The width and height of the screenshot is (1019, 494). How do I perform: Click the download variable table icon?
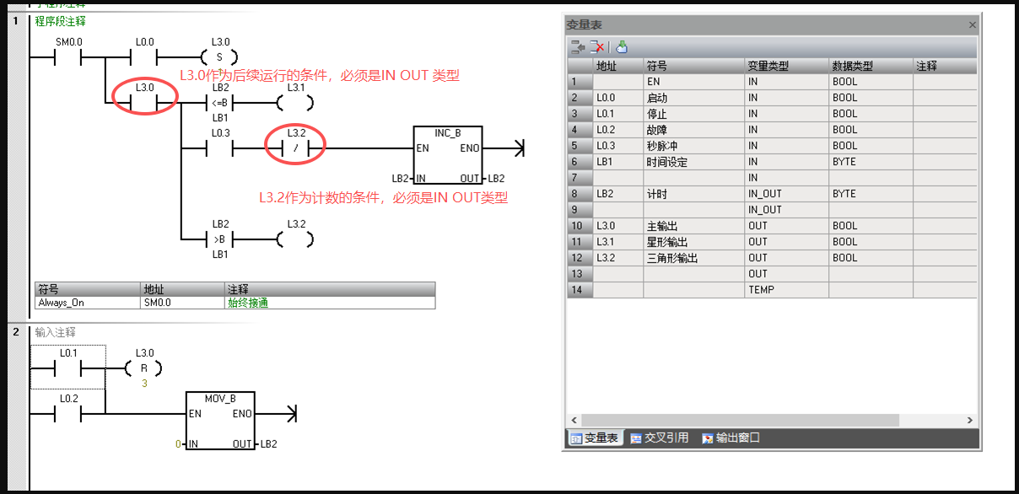pyautogui.click(x=622, y=47)
